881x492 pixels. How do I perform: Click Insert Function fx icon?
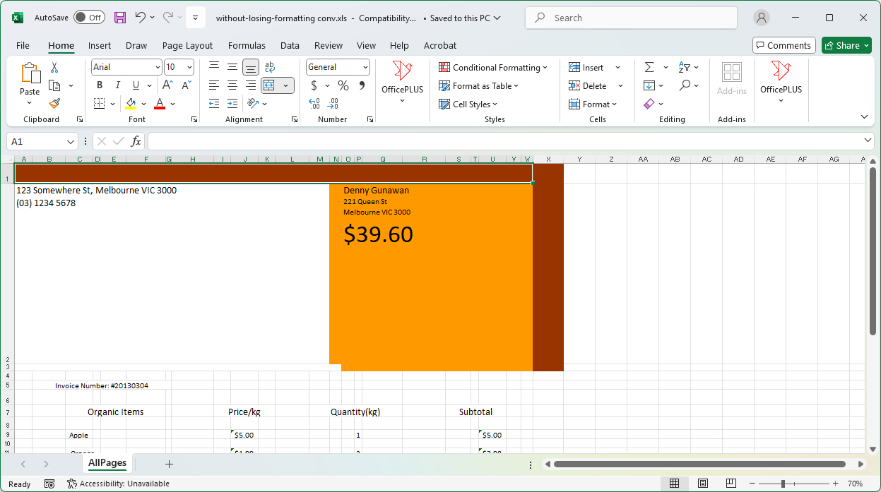point(136,141)
